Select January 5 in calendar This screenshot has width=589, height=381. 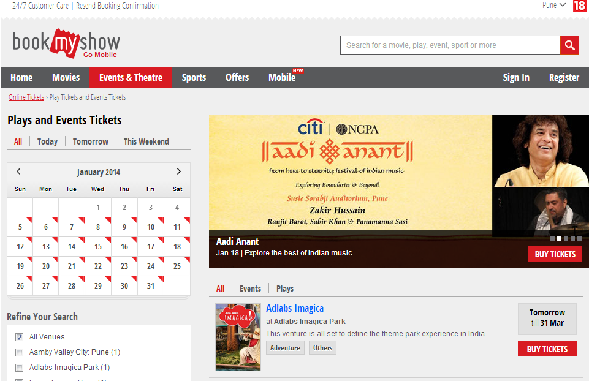point(20,227)
